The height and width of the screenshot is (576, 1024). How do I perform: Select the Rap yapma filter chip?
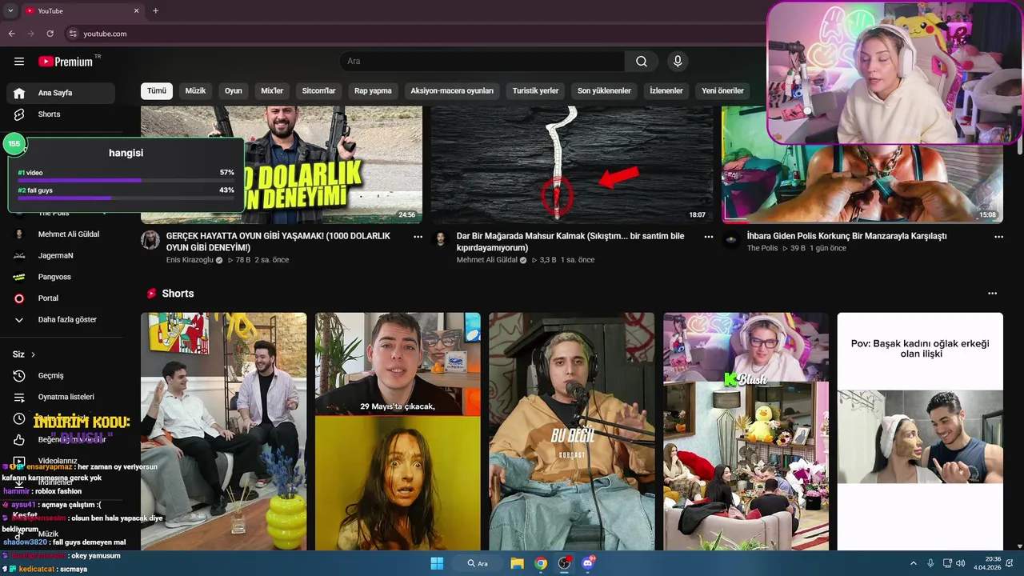373,91
